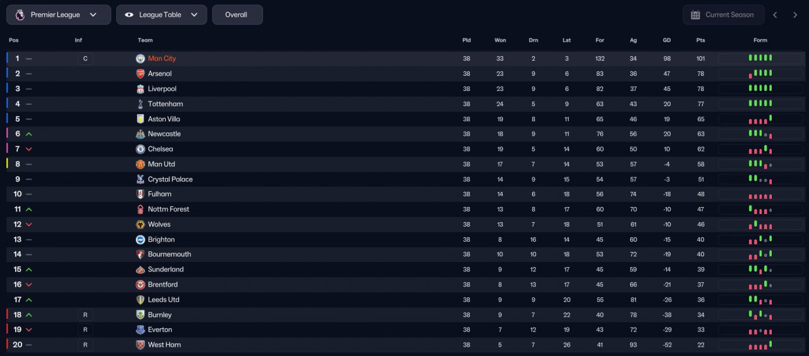Viewport: 809px width, 356px height.
Task: Click the Newcastle club crest
Action: (140, 134)
